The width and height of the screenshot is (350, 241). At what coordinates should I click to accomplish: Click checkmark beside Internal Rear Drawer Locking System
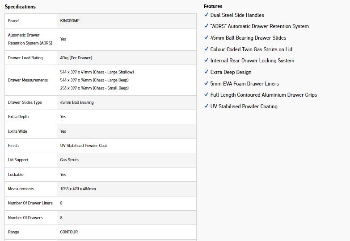[206, 60]
